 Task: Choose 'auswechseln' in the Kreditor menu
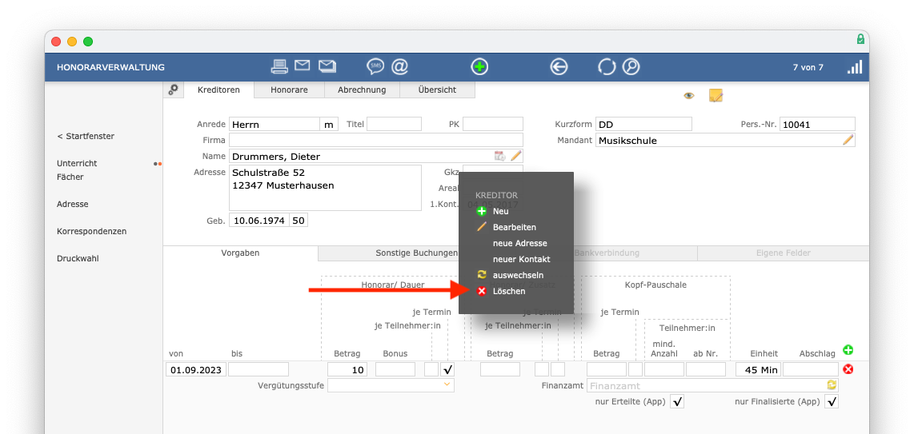[x=518, y=275]
